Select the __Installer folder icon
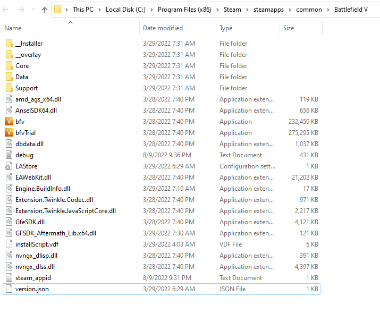This screenshot has height=313, width=380. tap(9, 44)
